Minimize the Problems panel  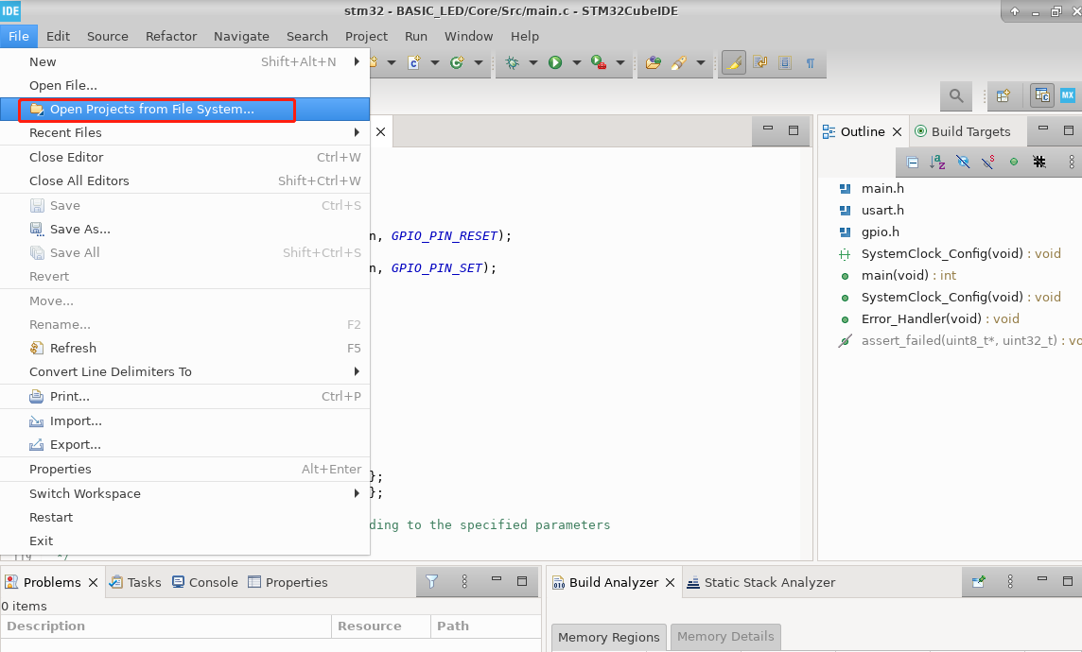tap(497, 579)
